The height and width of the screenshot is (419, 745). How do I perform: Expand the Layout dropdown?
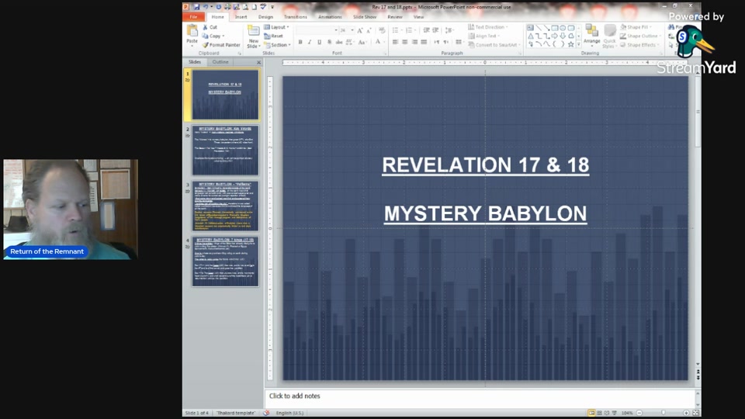click(x=276, y=27)
